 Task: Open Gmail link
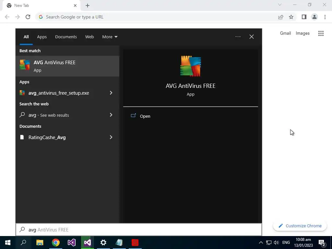coord(285,33)
